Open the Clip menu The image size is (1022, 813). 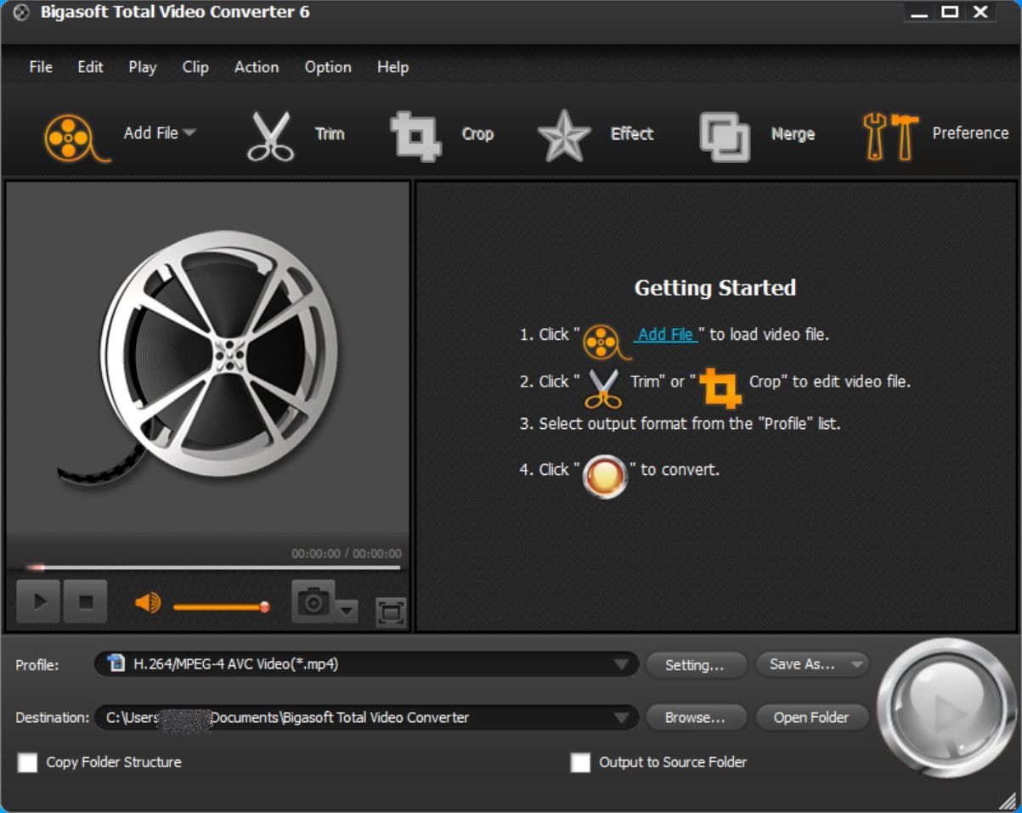point(195,67)
